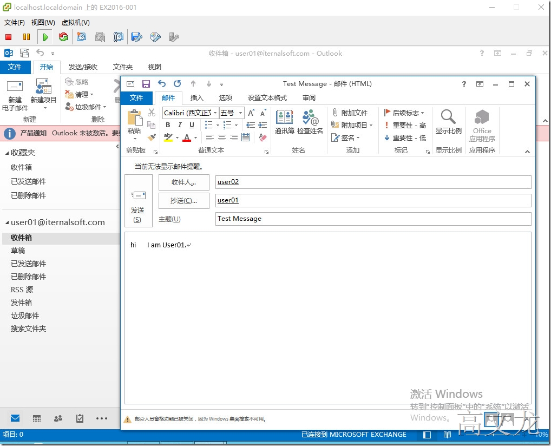551x446 pixels.
Task: Toggle bold formatting
Action: [x=168, y=125]
